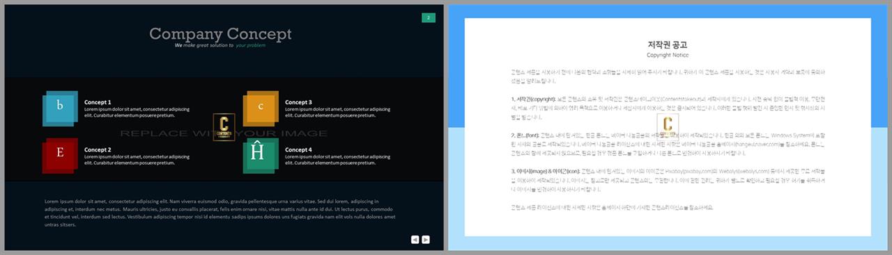892x255 pixels.
Task: Select the 'We make great solution to your problem' subtitle
Action: (220, 45)
